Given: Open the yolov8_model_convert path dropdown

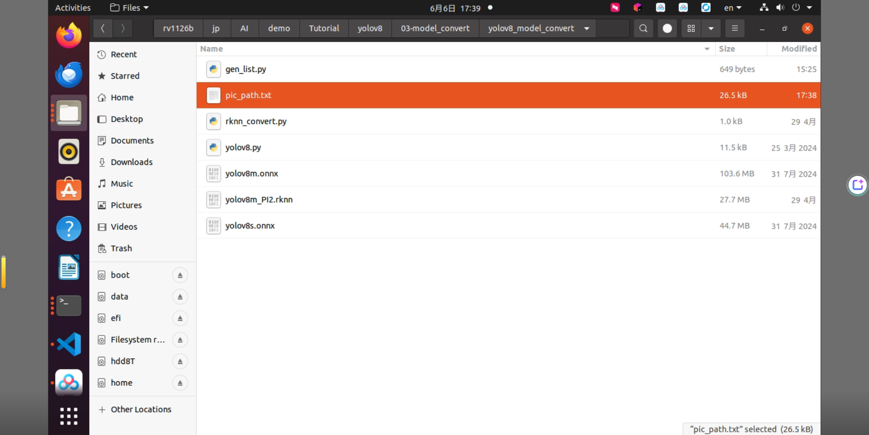Looking at the screenshot, I should tap(587, 28).
